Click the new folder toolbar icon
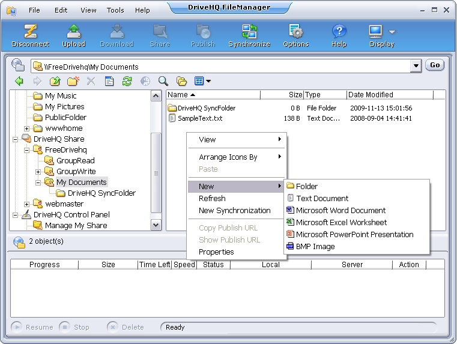The image size is (457, 344). tap(73, 81)
